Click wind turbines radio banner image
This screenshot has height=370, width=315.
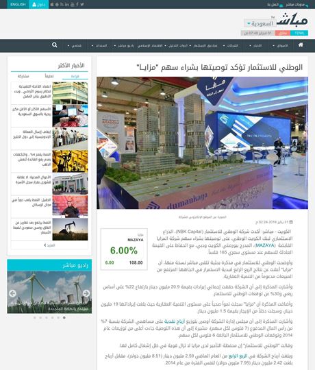(x=49, y=292)
